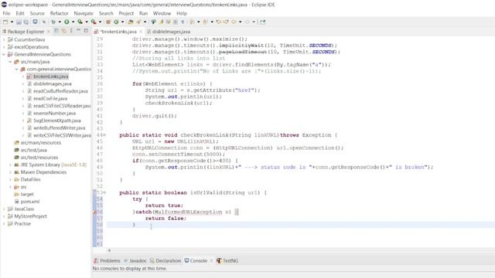The width and height of the screenshot is (495, 278).
Task: Click the Coverage launch icon
Action: [80, 22]
